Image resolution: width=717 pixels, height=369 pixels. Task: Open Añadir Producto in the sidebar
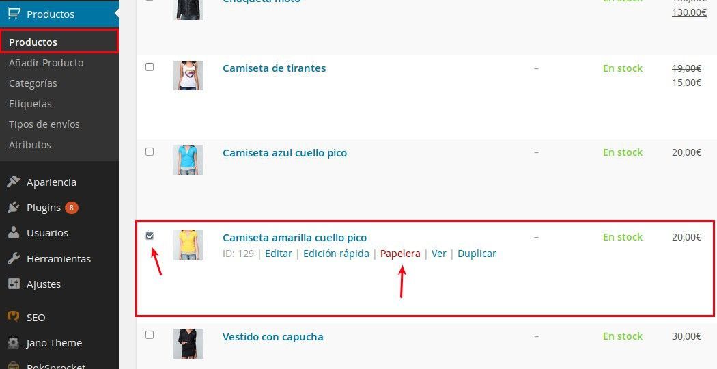[x=46, y=63]
